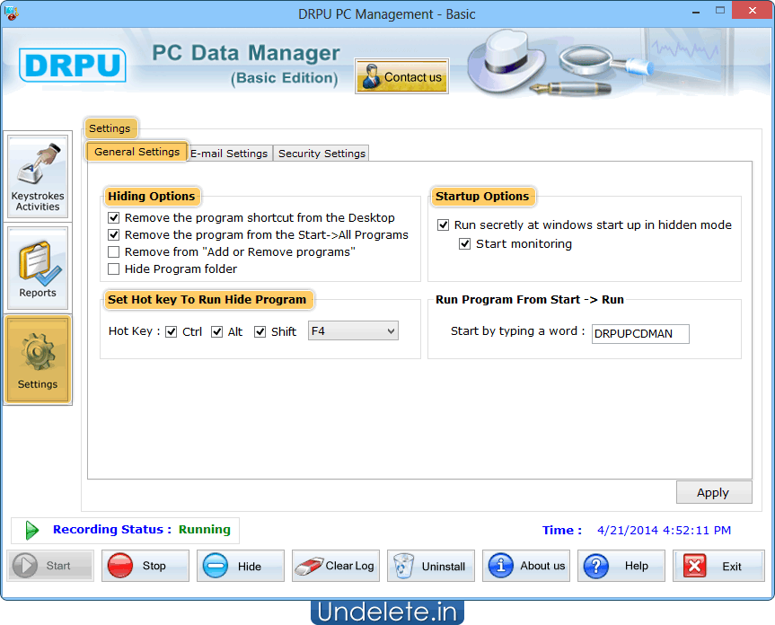
Task: Click the green recording status play icon
Action: pos(32,530)
